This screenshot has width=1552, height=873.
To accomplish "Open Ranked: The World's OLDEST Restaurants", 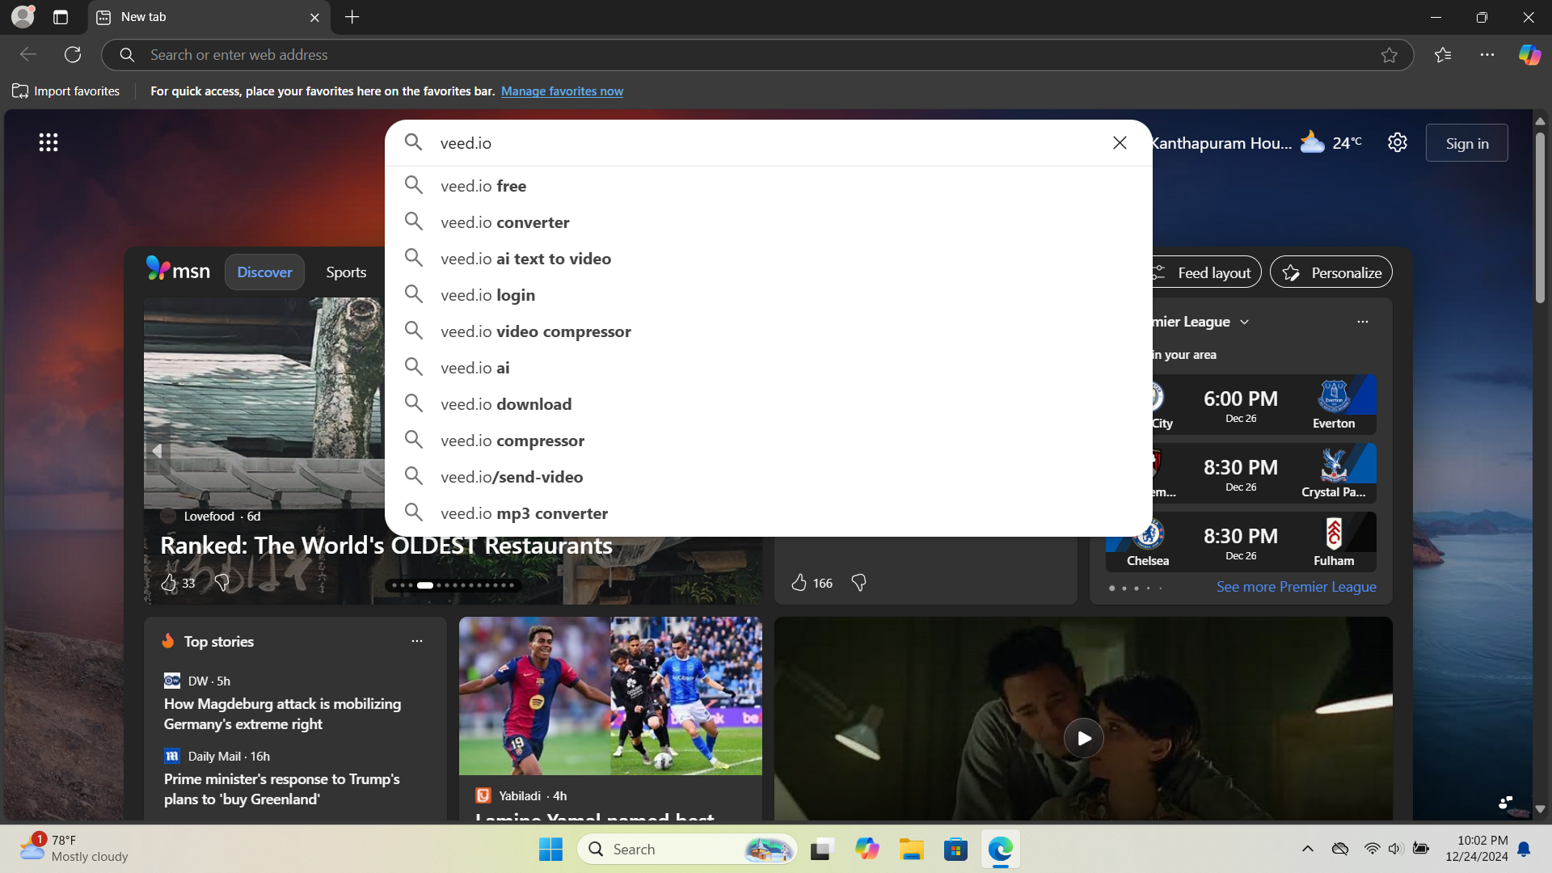I will 386,546.
